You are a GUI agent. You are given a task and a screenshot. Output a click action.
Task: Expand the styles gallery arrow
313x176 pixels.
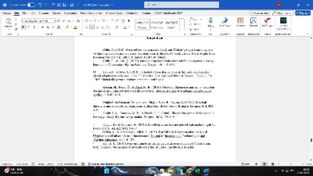[x=182, y=24]
